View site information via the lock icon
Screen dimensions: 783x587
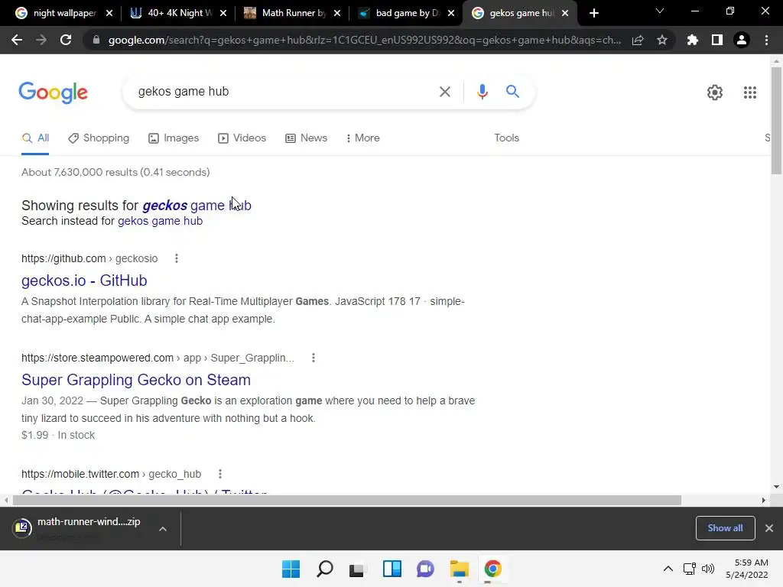[96, 40]
